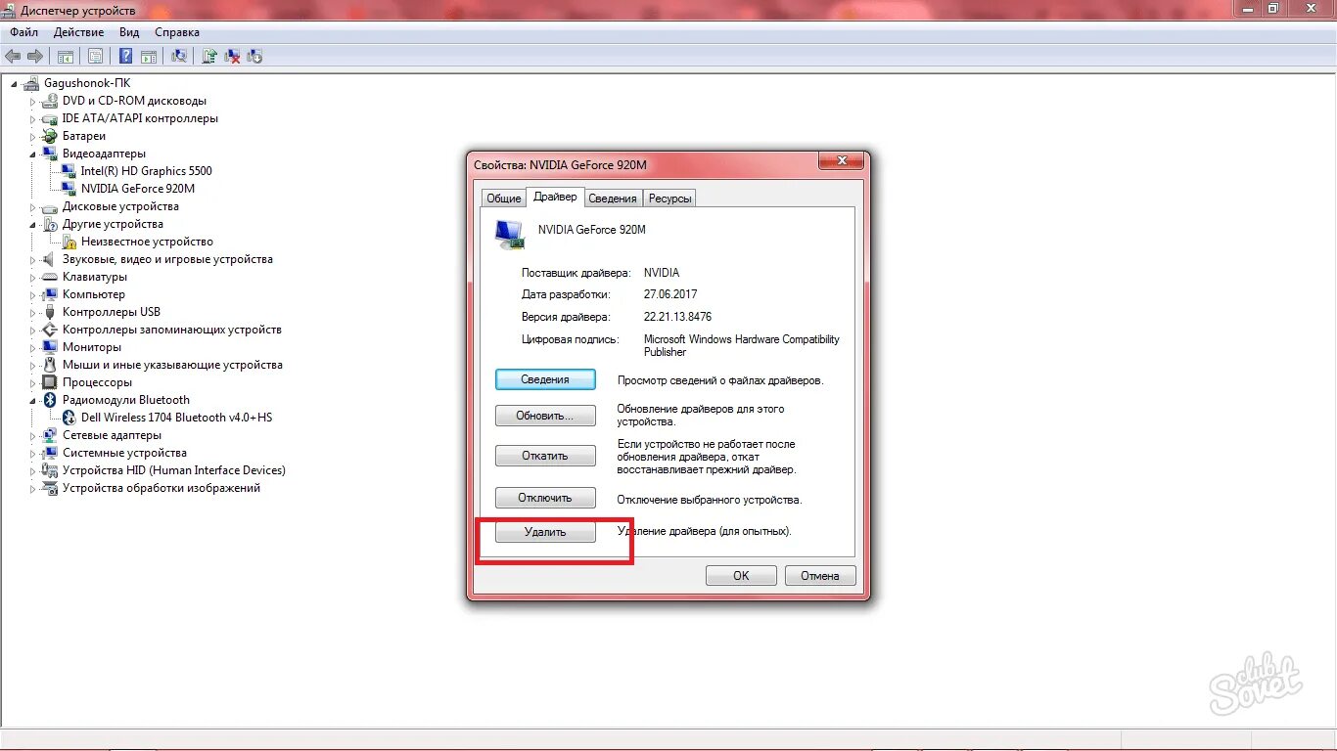1337x751 pixels.
Task: Select the unknown device warning icon
Action: pyautogui.click(x=69, y=242)
